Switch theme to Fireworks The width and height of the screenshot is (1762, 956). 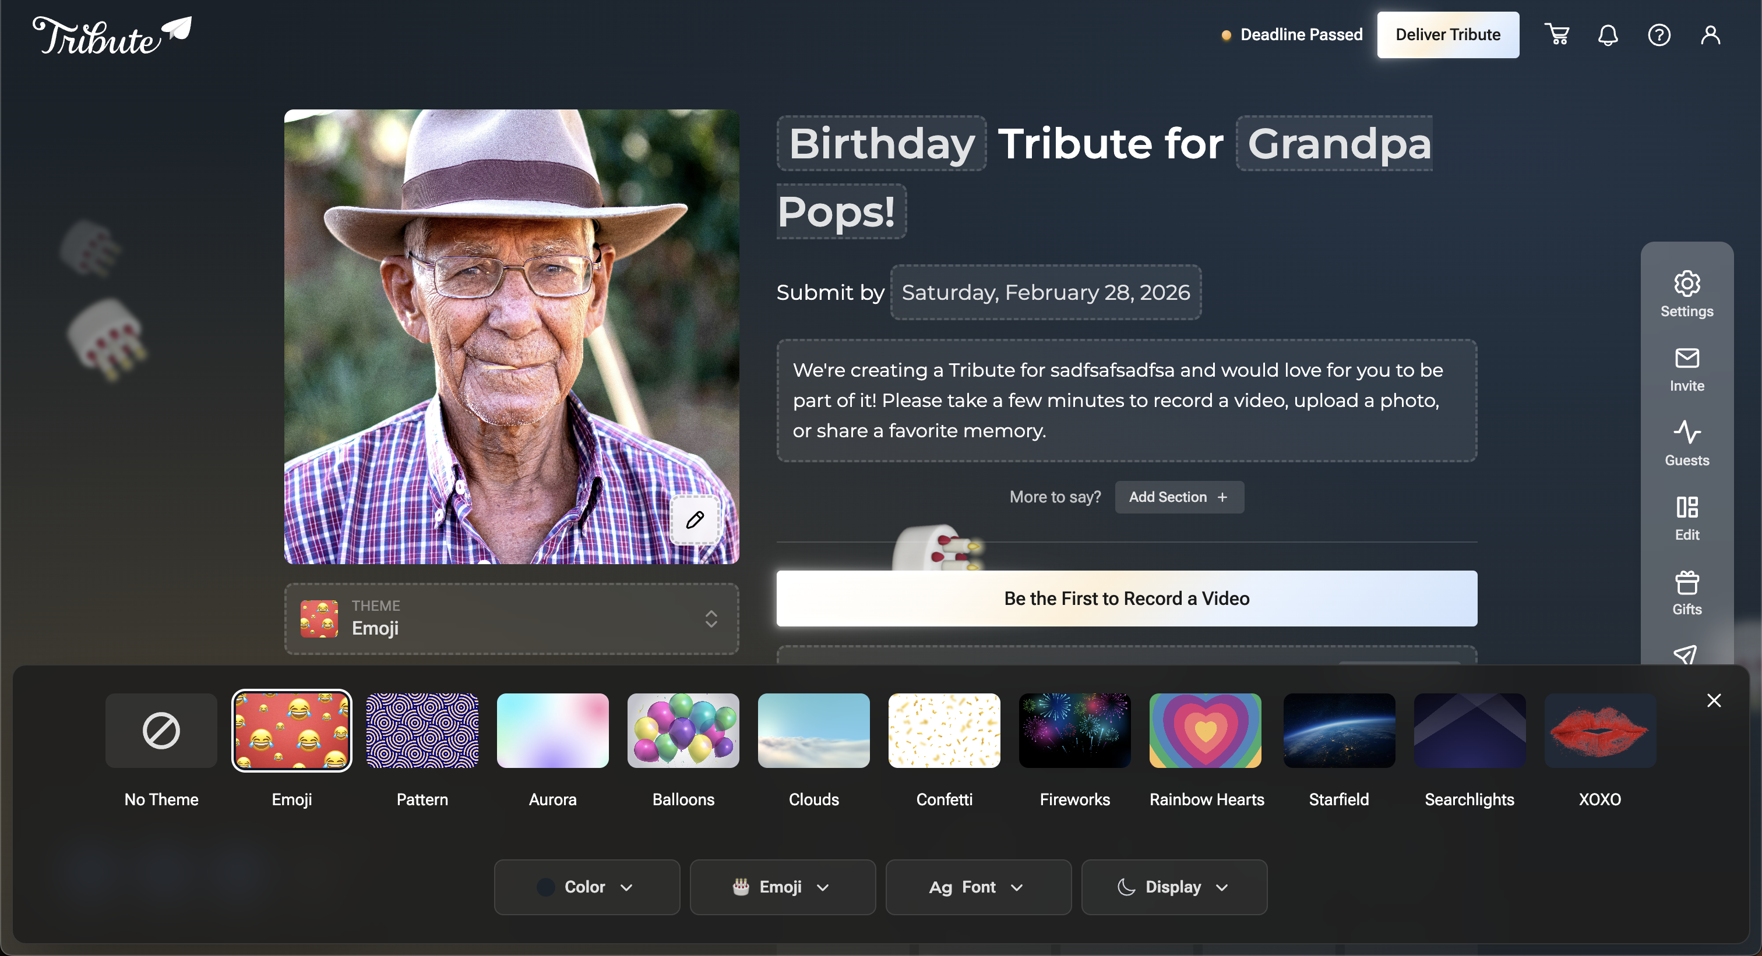point(1074,731)
